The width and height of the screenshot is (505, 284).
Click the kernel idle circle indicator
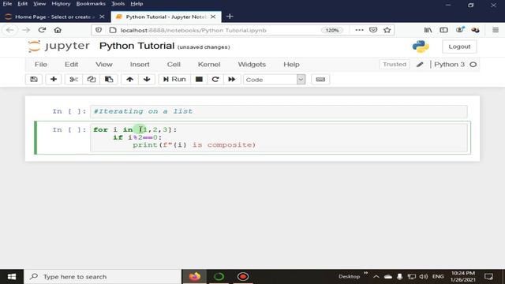pos(473,65)
